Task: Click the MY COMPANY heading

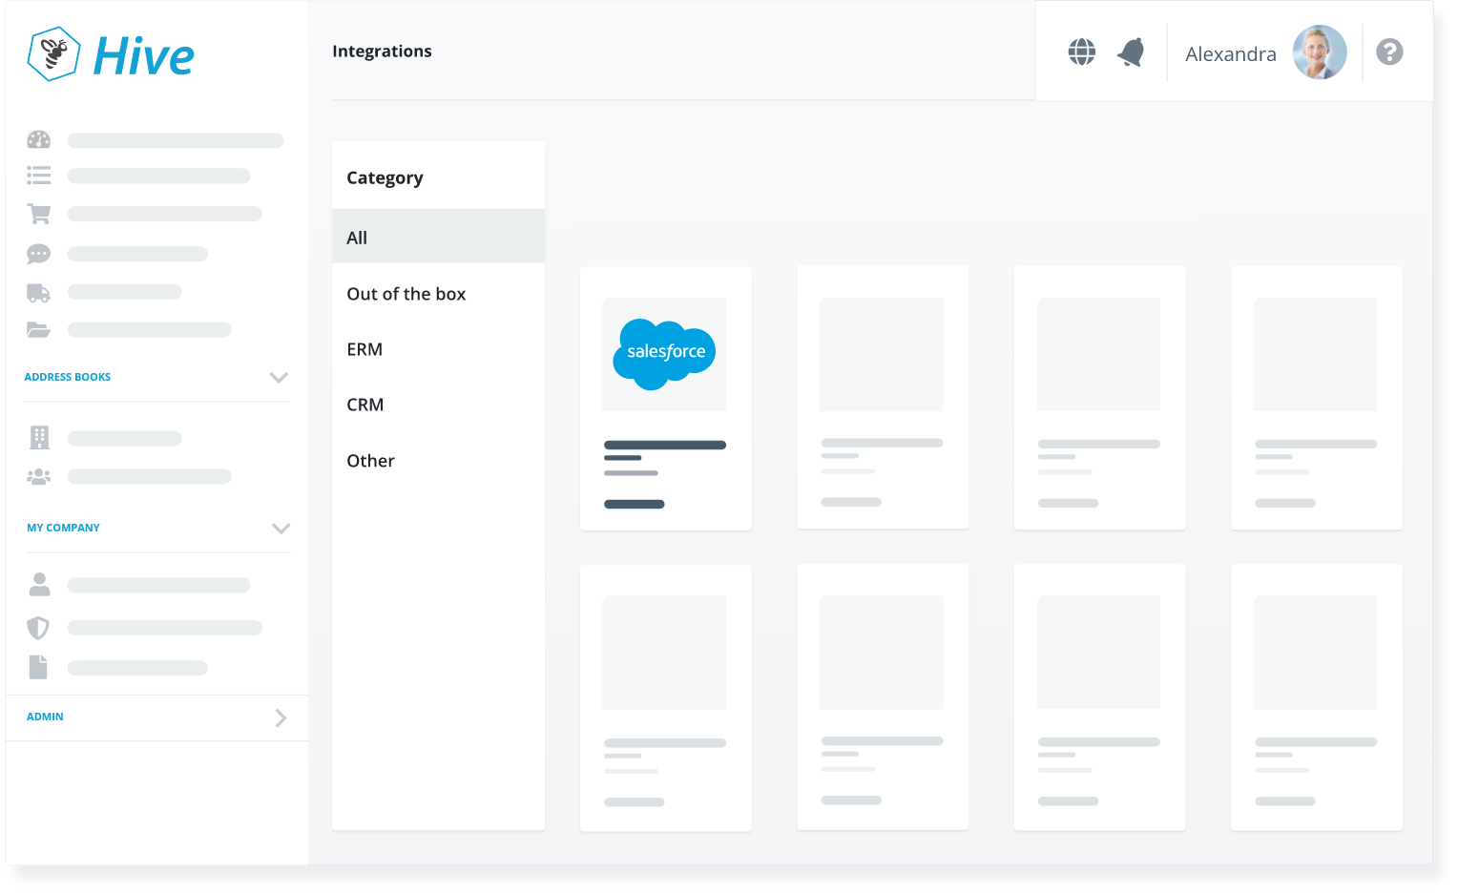Action: point(63,528)
